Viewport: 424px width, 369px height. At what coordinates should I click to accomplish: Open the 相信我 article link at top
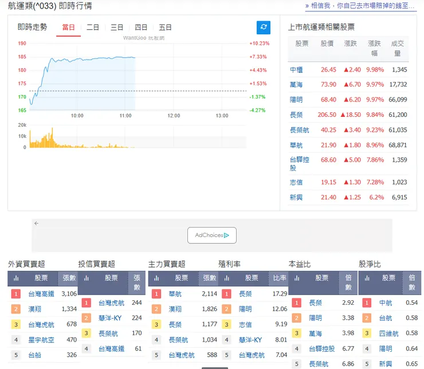click(361, 6)
